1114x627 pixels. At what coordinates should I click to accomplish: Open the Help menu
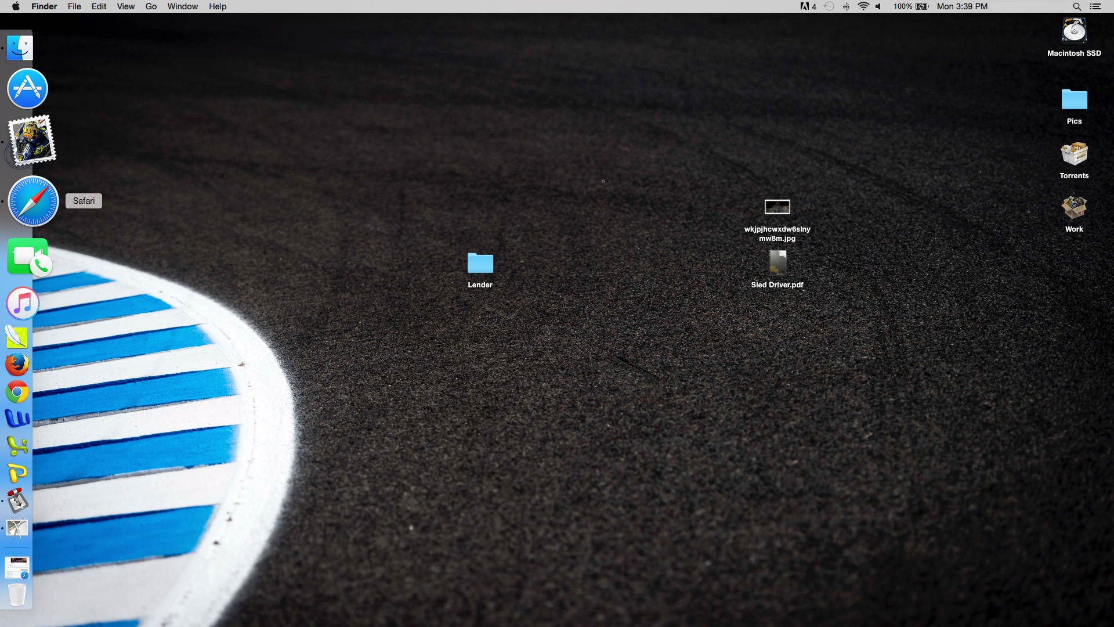[x=218, y=6]
